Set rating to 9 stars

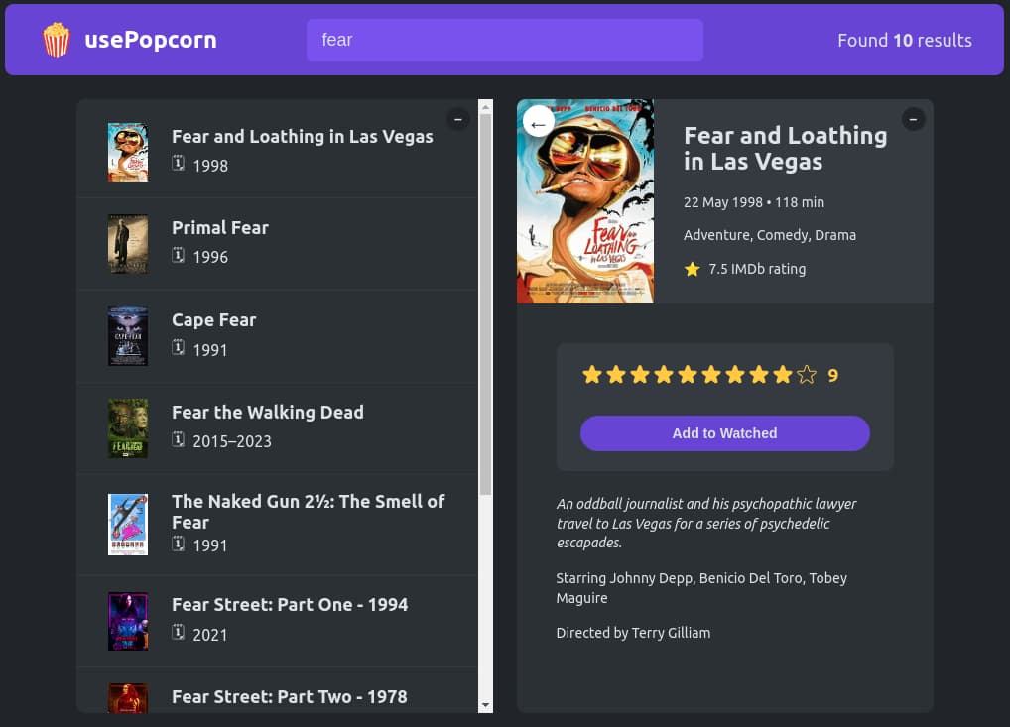(783, 375)
